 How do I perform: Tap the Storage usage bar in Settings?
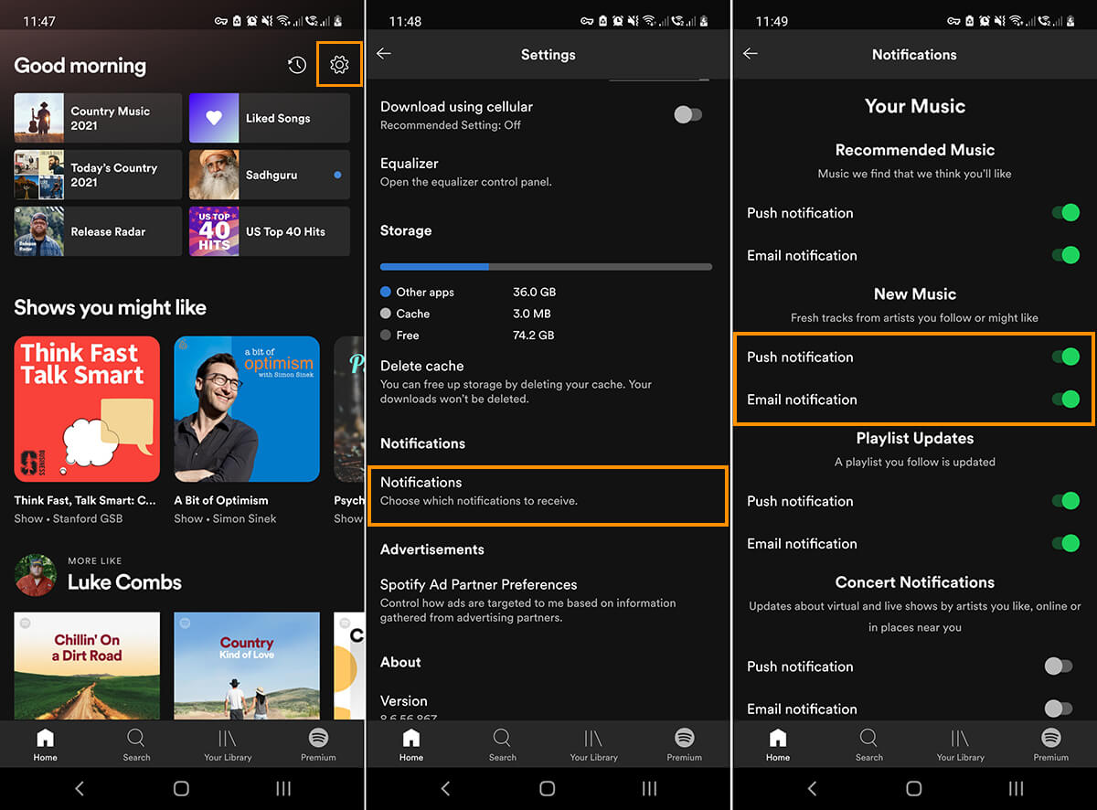point(546,267)
